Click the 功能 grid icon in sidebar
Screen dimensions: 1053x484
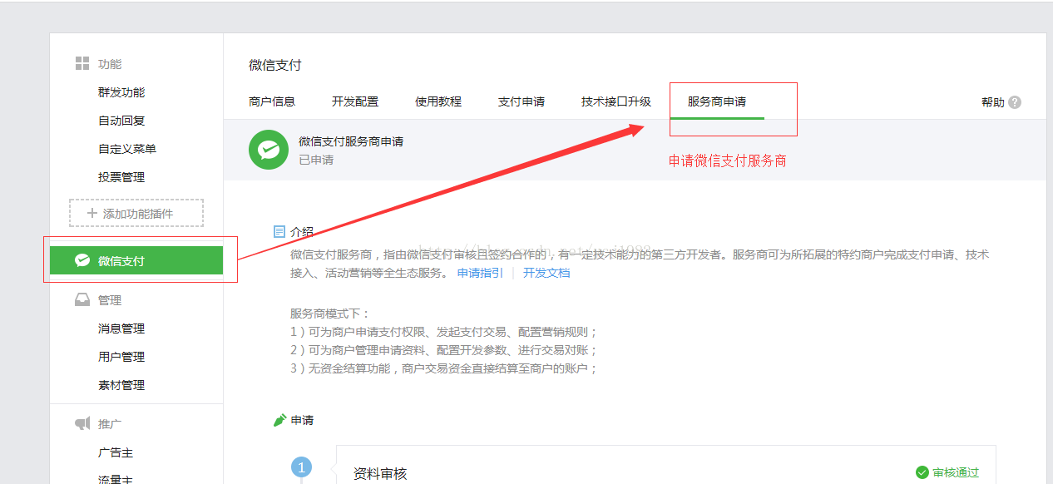(82, 64)
